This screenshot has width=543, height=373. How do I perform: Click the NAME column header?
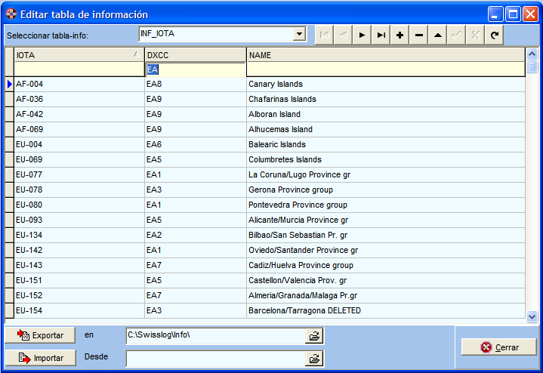pos(385,55)
